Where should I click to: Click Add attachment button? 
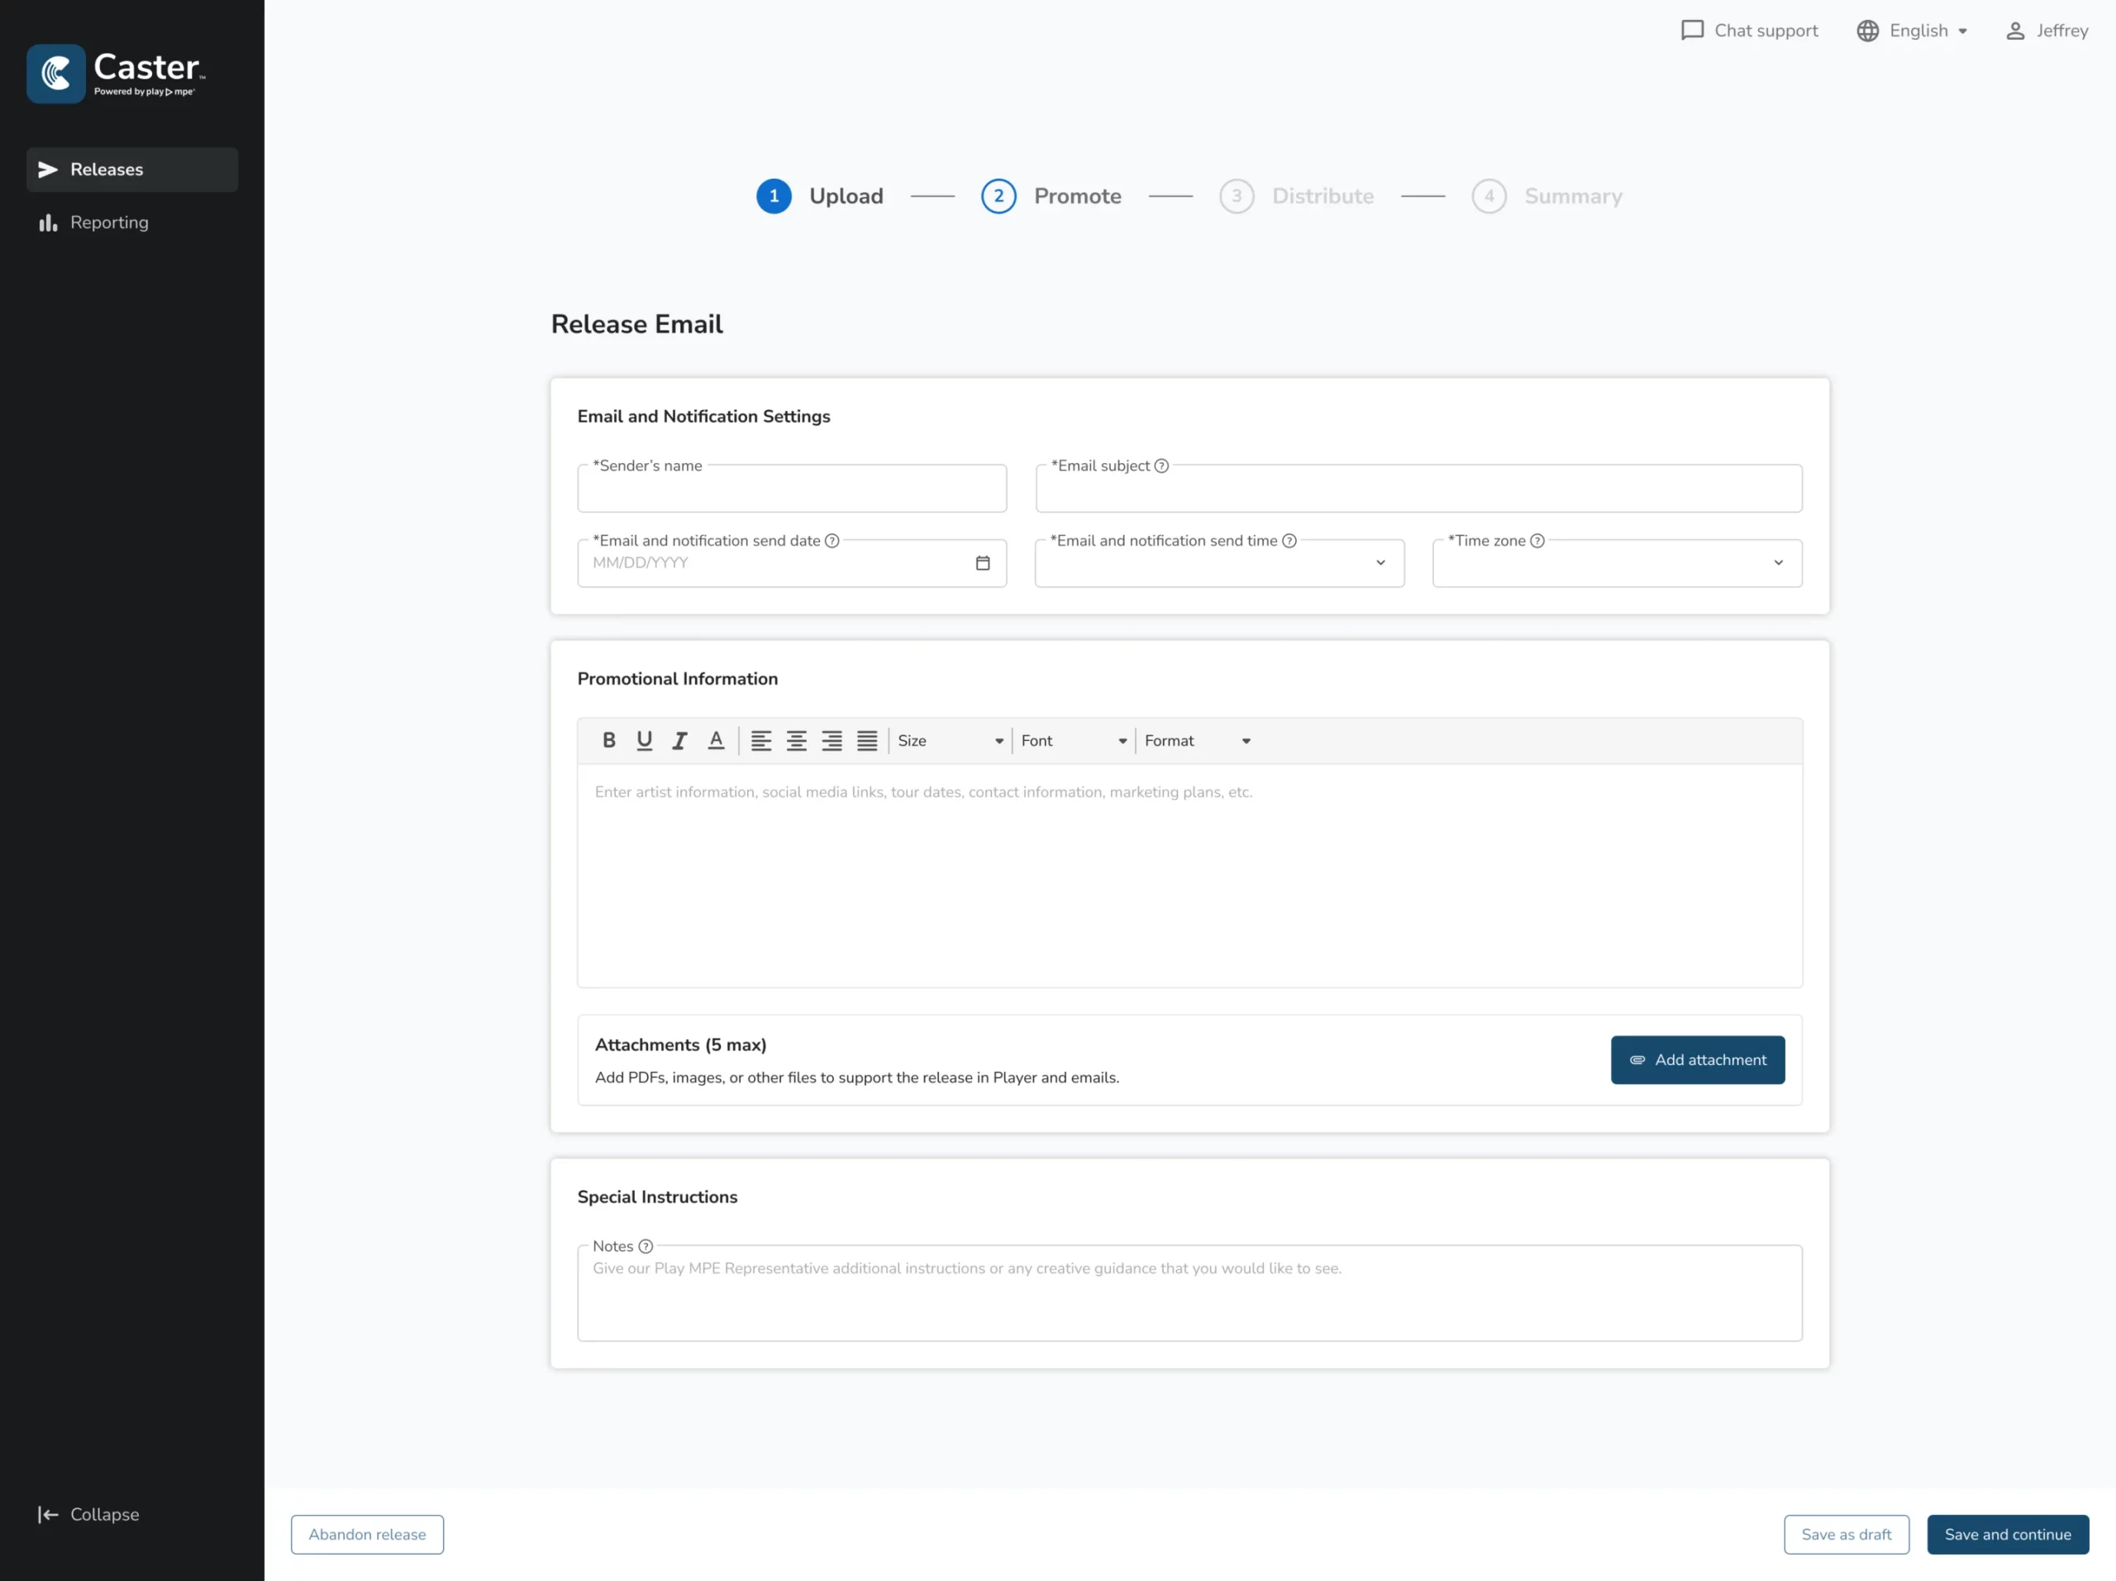point(1697,1059)
